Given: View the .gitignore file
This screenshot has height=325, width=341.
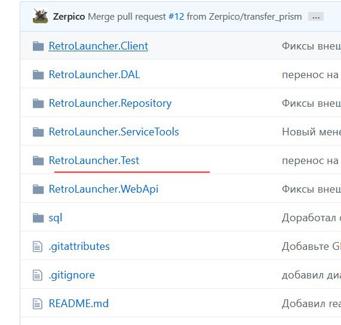Looking at the screenshot, I should tap(72, 275).
